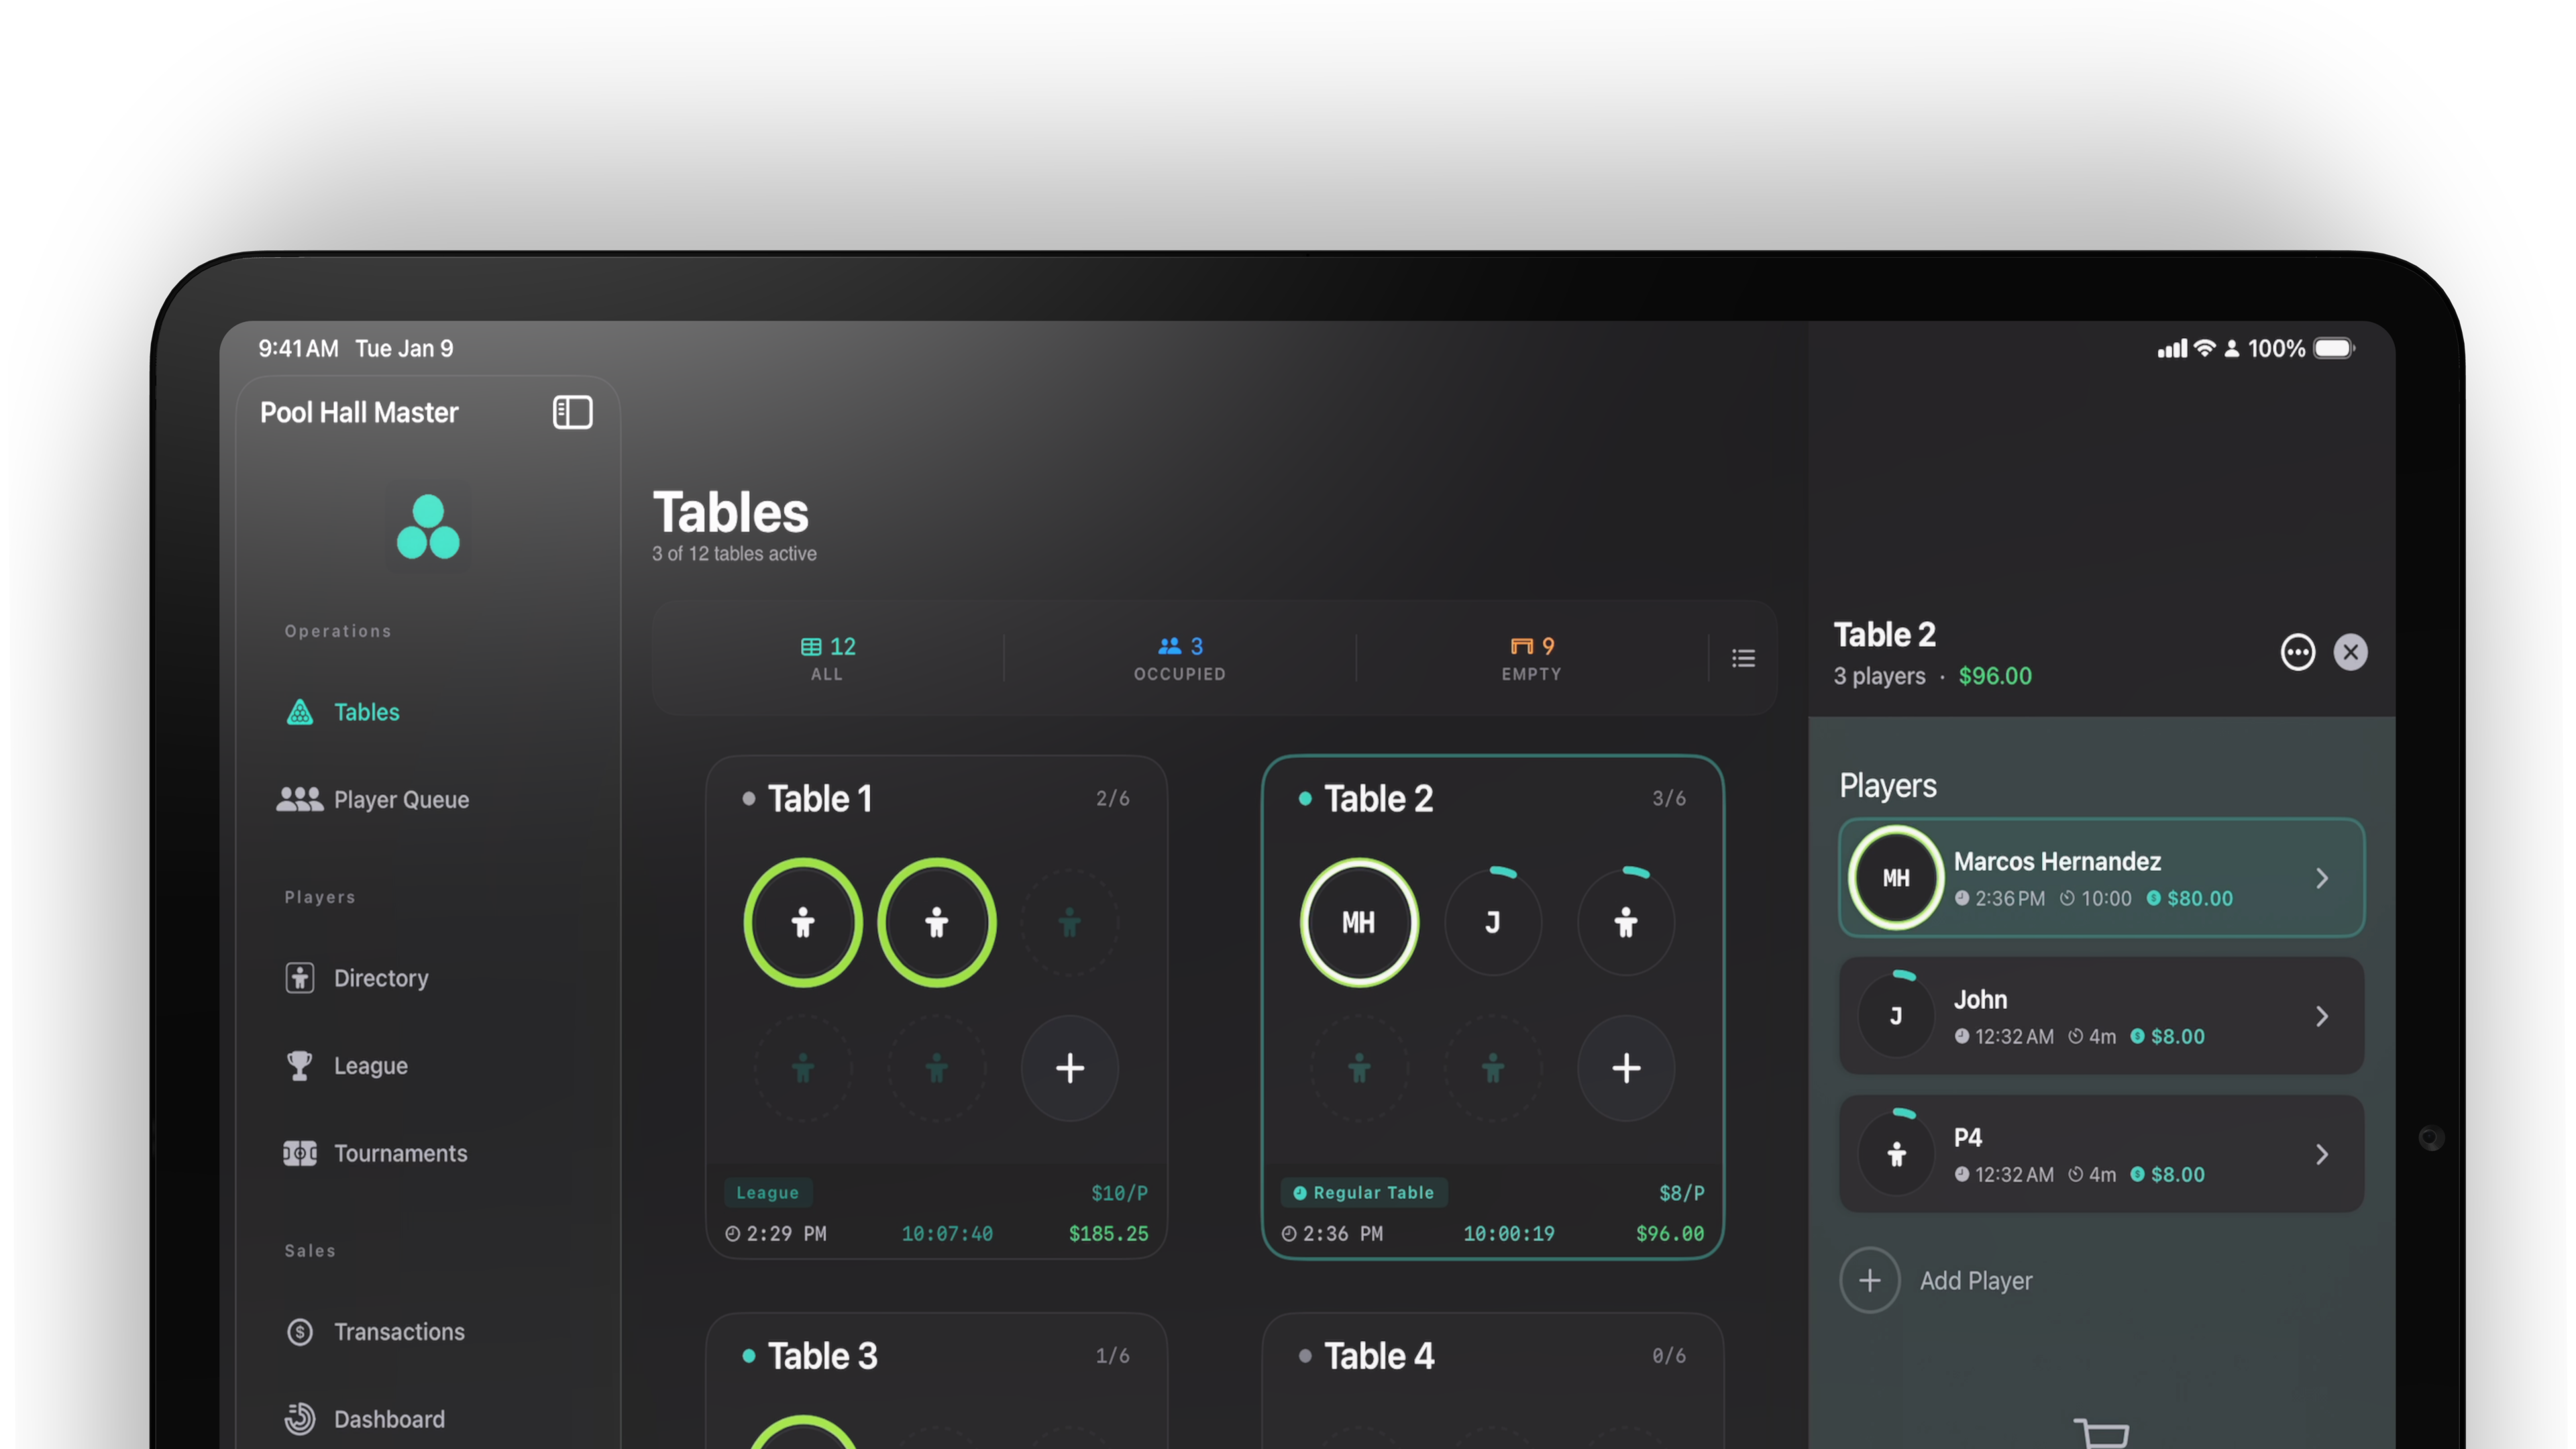Expand John's player row chevron

coord(2322,1015)
